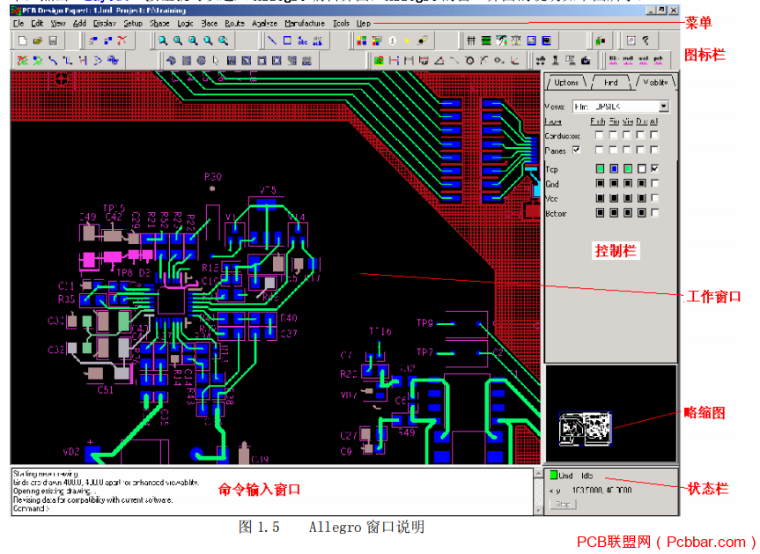
Task: Click the last magnifier zoom icon
Action: [x=223, y=41]
